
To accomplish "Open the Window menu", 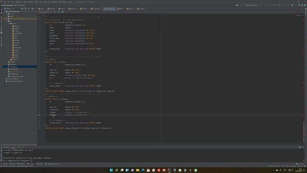I will point(54,2).
